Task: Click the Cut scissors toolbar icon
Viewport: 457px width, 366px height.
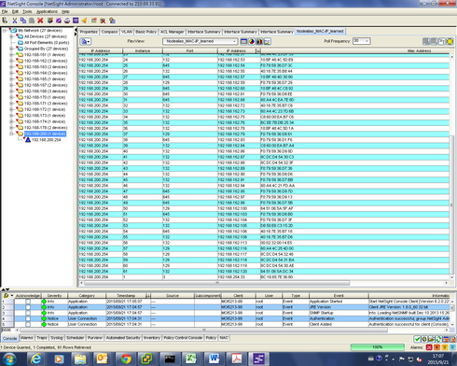Action: point(14,21)
